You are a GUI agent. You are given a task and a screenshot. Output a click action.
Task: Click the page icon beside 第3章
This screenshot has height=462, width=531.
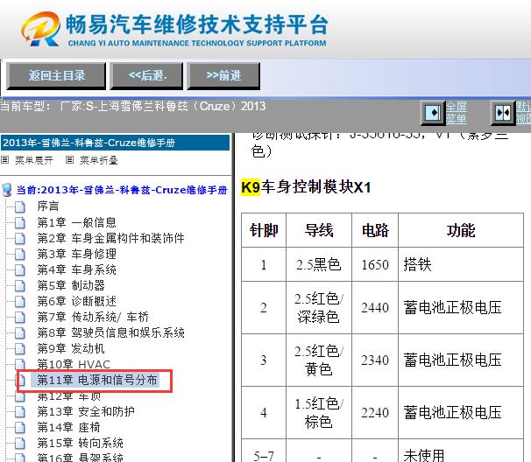[20, 254]
